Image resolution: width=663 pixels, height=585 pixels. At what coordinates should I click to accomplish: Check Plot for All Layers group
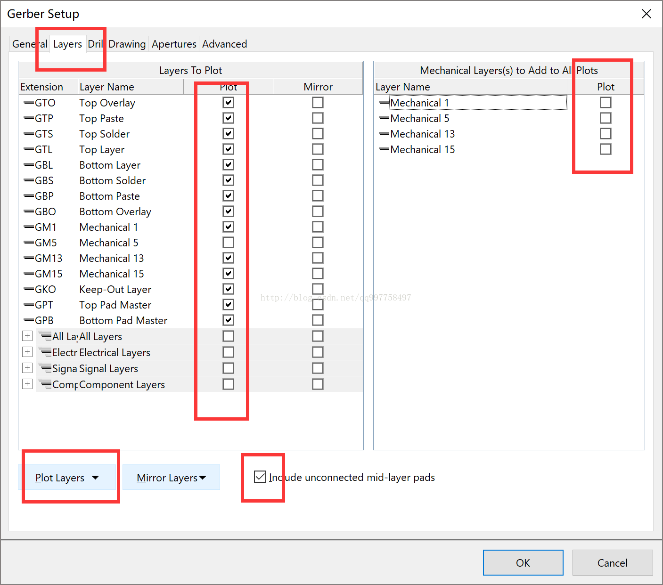228,336
